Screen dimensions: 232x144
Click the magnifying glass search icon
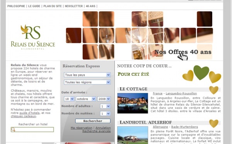[x=13, y=129]
